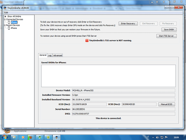Image resolution: width=186 pixels, height=140 pixels.
Task: Collapse the Connected Devices tree node
Action: click(5, 19)
